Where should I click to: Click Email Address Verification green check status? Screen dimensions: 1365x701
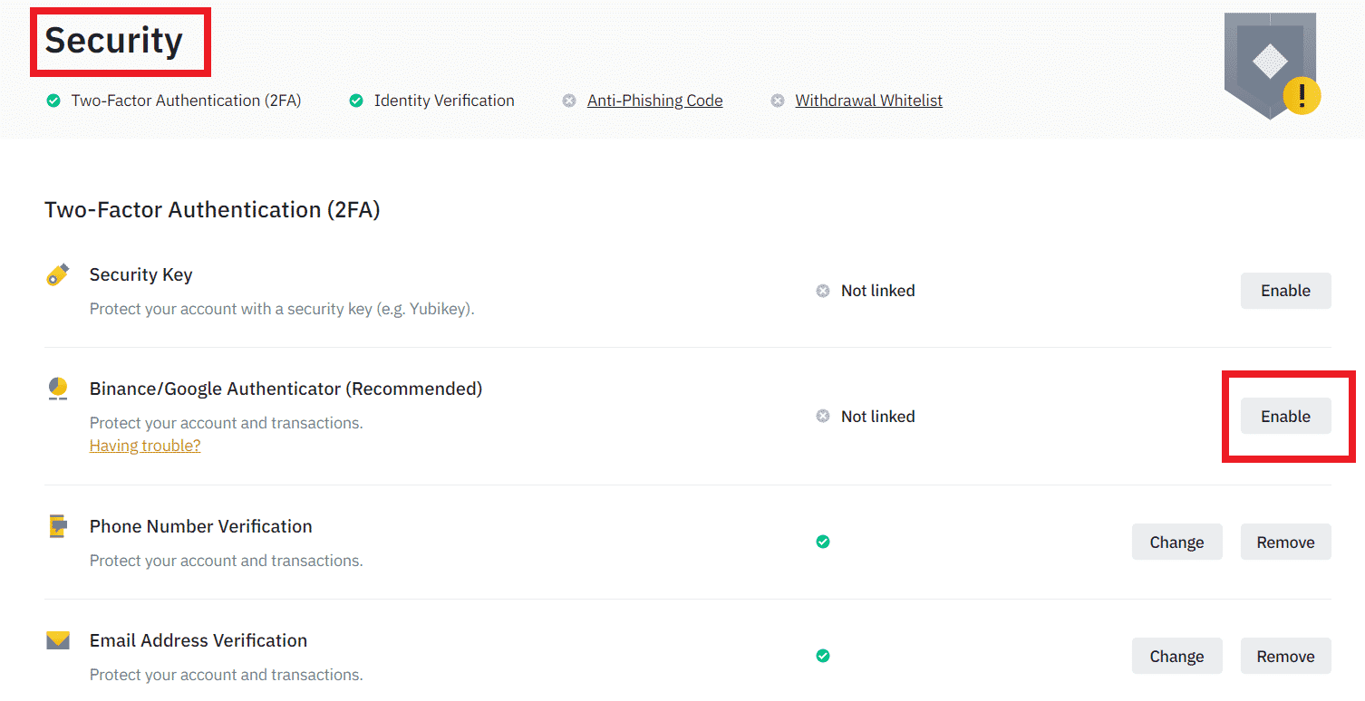(x=823, y=656)
